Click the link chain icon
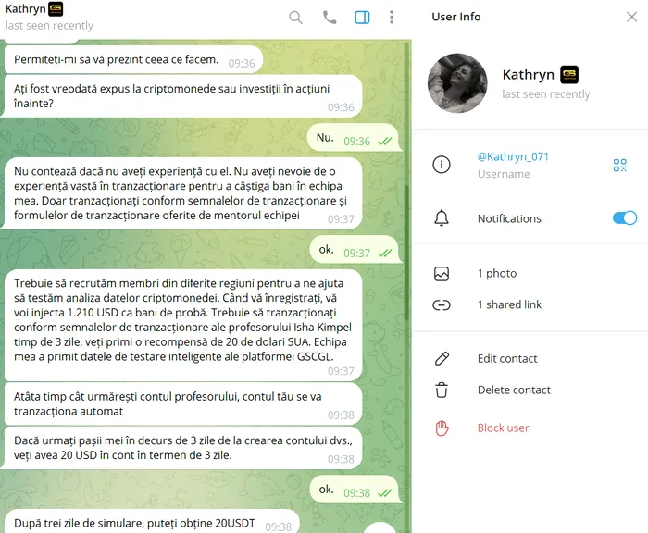 [x=442, y=305]
